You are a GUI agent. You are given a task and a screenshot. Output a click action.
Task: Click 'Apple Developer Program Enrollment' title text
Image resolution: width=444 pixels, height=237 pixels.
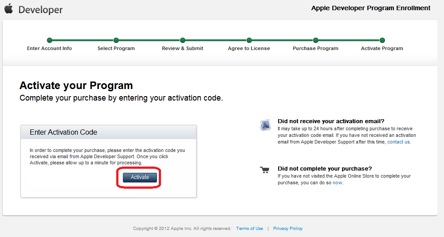point(371,8)
